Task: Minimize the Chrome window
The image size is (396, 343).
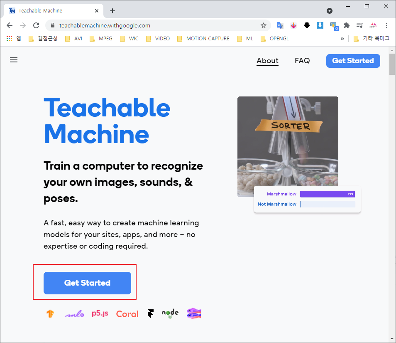Action: point(348,6)
